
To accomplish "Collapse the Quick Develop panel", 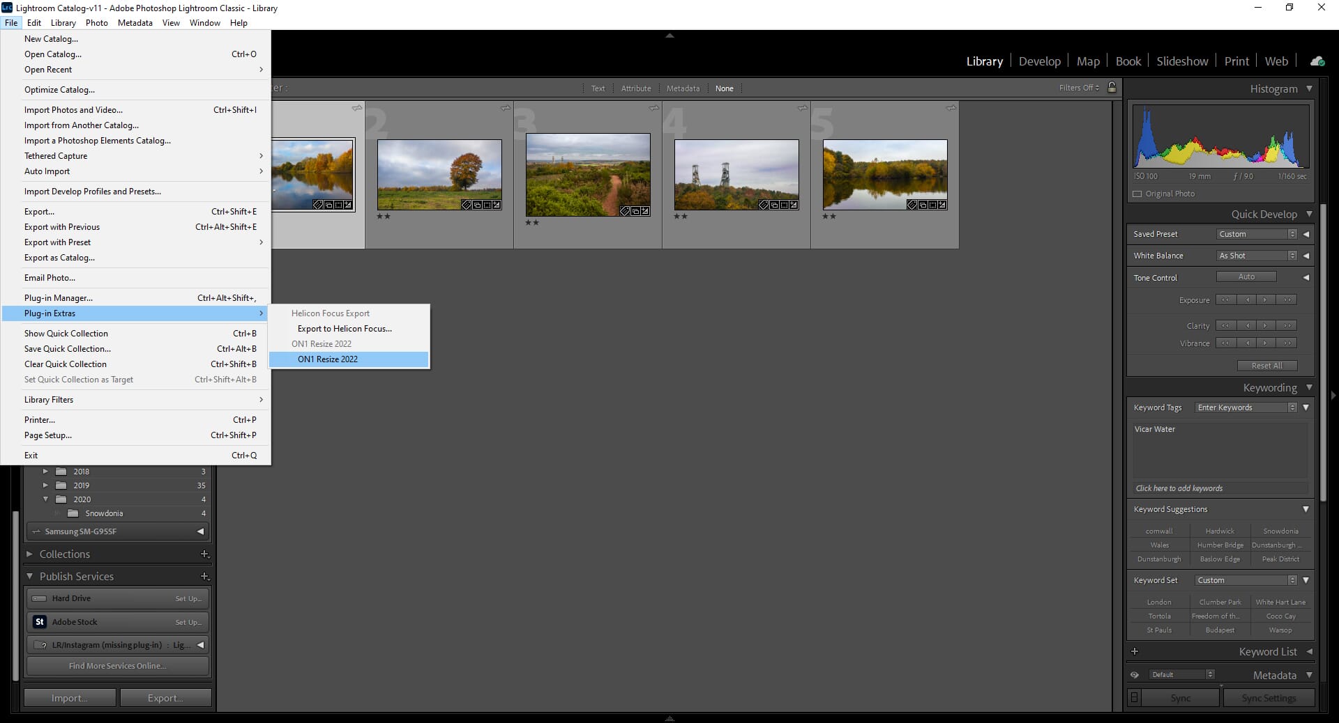I will pos(1309,214).
